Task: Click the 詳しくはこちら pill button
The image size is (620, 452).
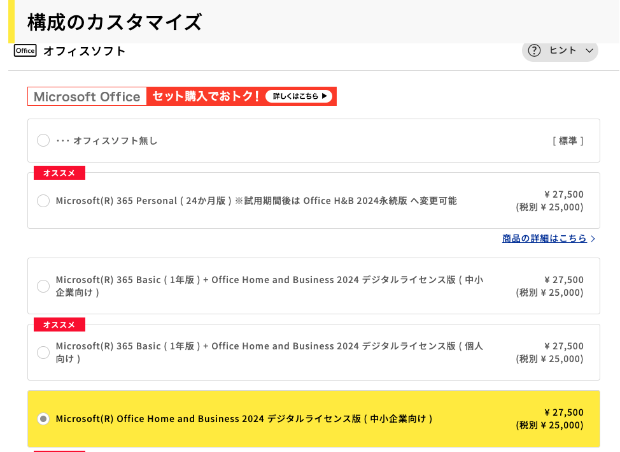Action: pos(299,96)
